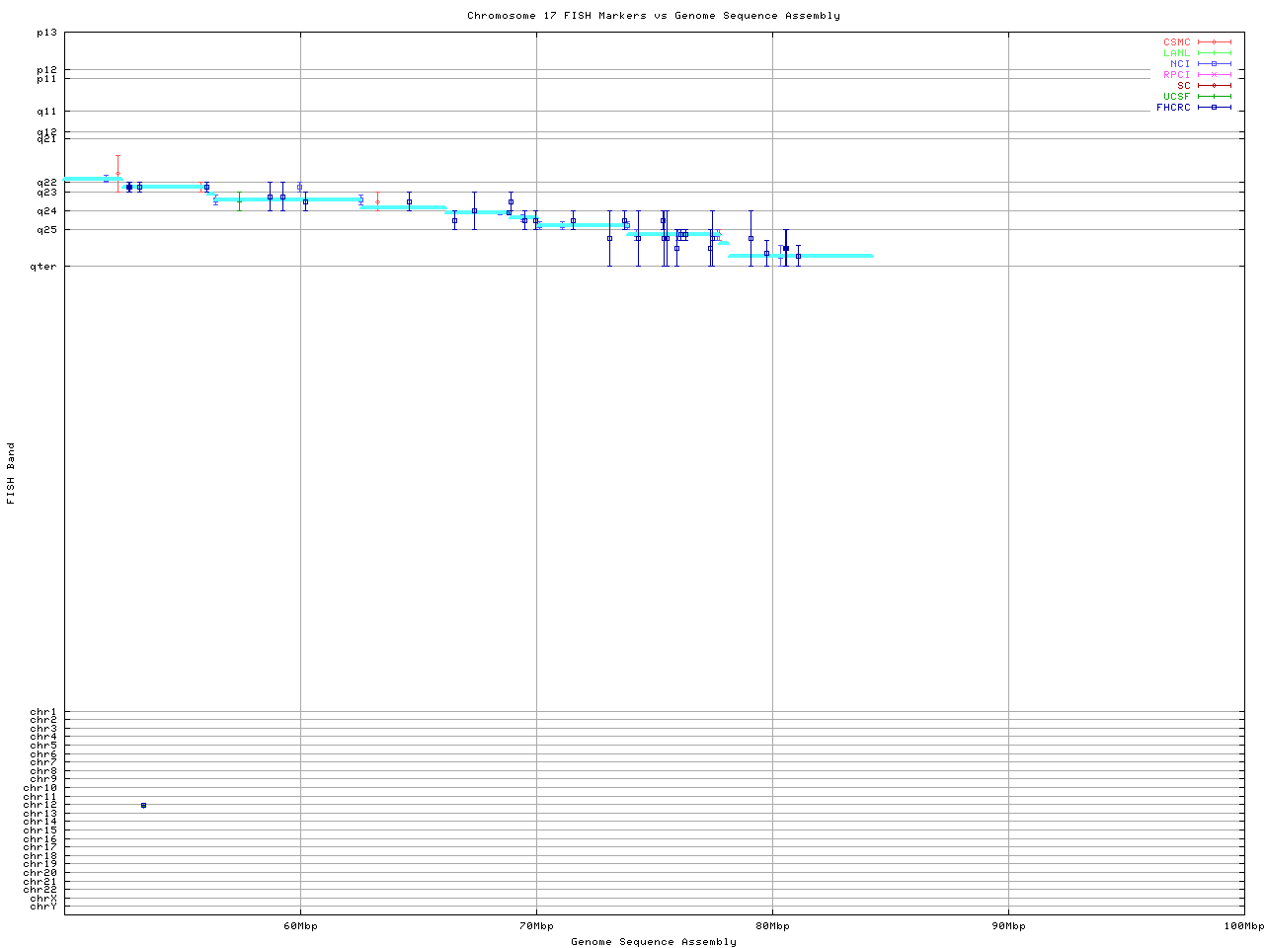Screen dimensions: 1264x948
Task: Click the Genome Sequence Assembly axis title
Action: click(653, 942)
